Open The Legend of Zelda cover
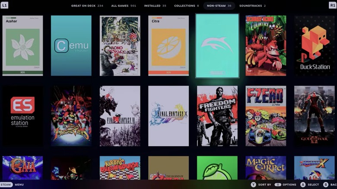 click(x=168, y=168)
